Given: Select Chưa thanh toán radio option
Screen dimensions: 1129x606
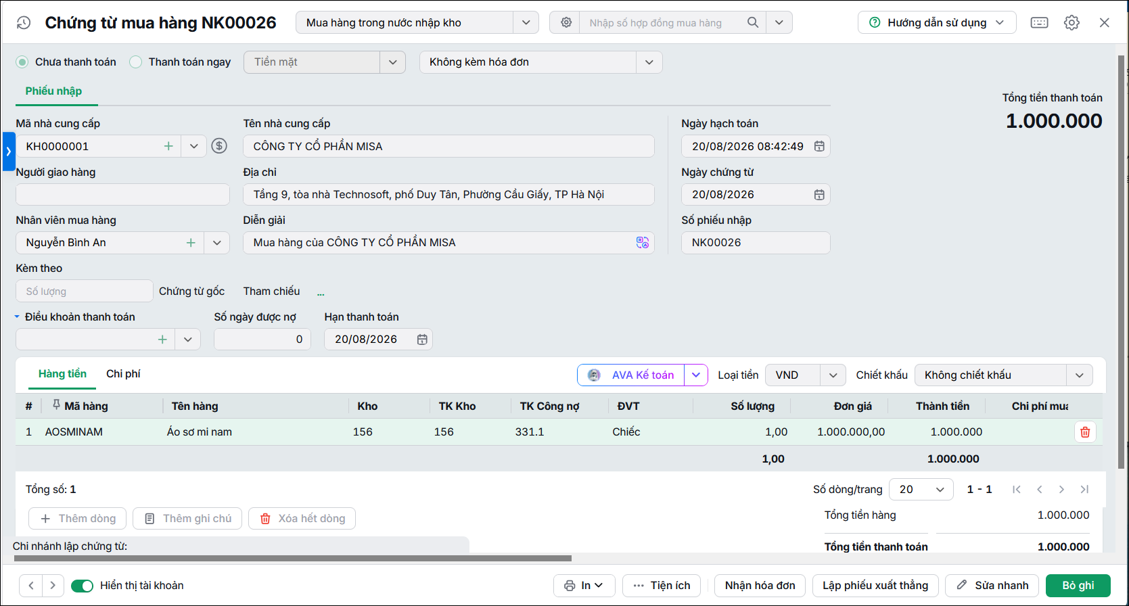Looking at the screenshot, I should coord(22,62).
